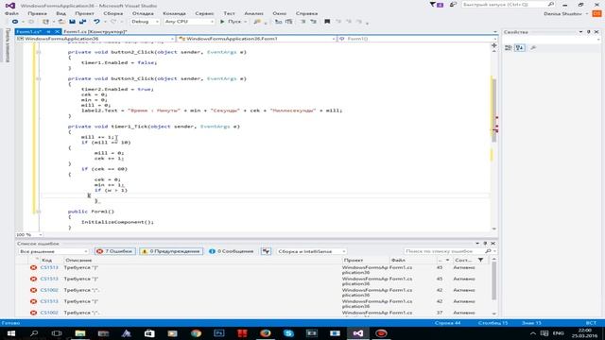Open the Команда menu
Viewport: 605px width, 340px height.
point(174,13)
